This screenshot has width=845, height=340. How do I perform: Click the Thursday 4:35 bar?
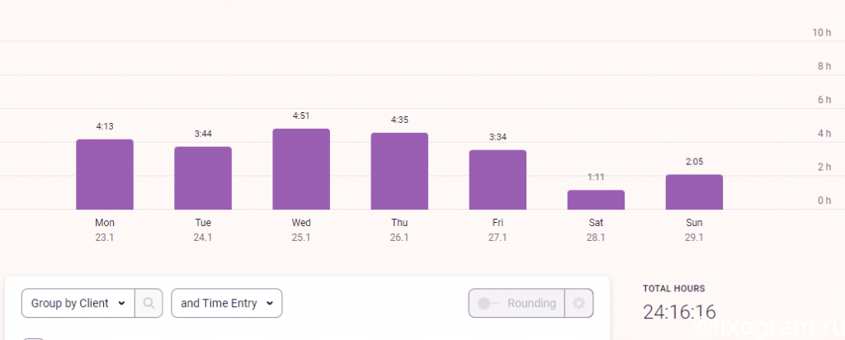[x=399, y=172]
